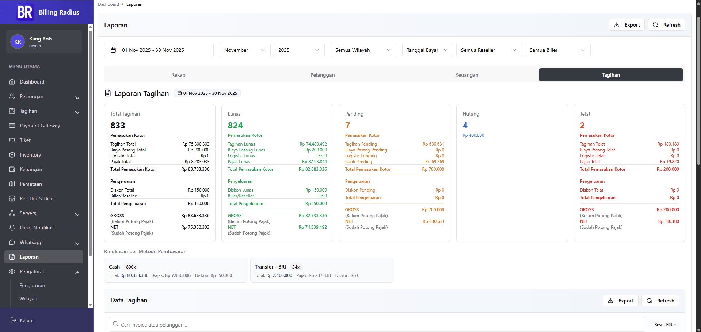
Task: Collapse the Pengaturan sidebar section
Action: coord(77,273)
